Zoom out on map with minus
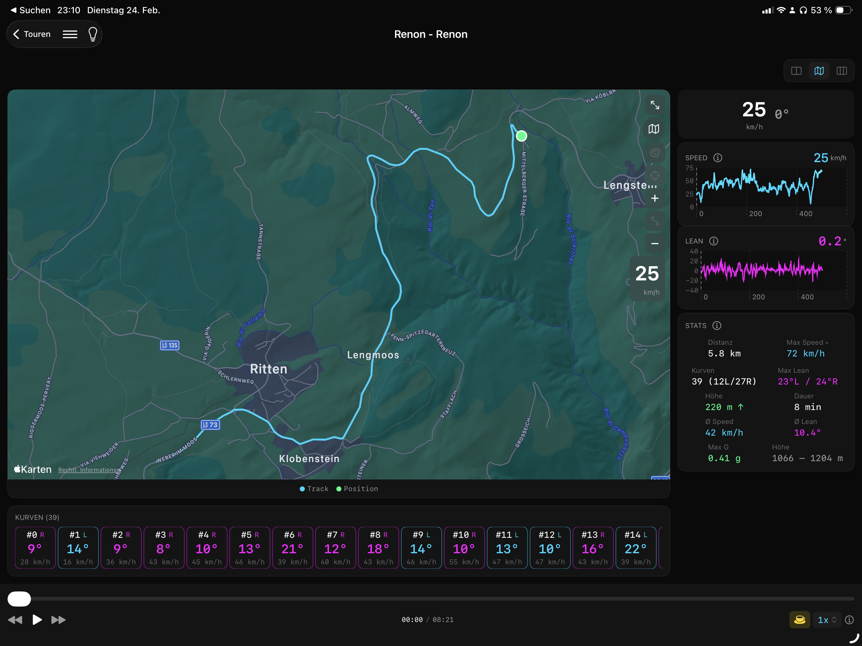 click(655, 244)
